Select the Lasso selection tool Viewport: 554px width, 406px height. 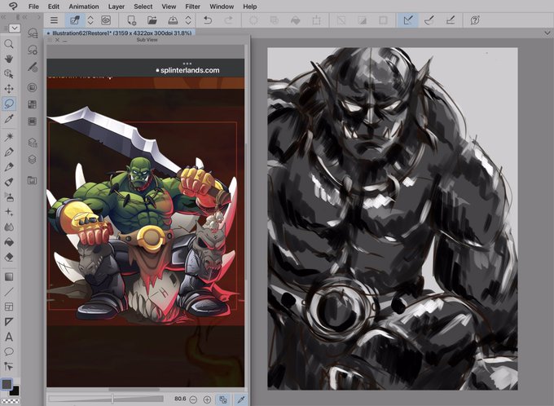point(9,104)
